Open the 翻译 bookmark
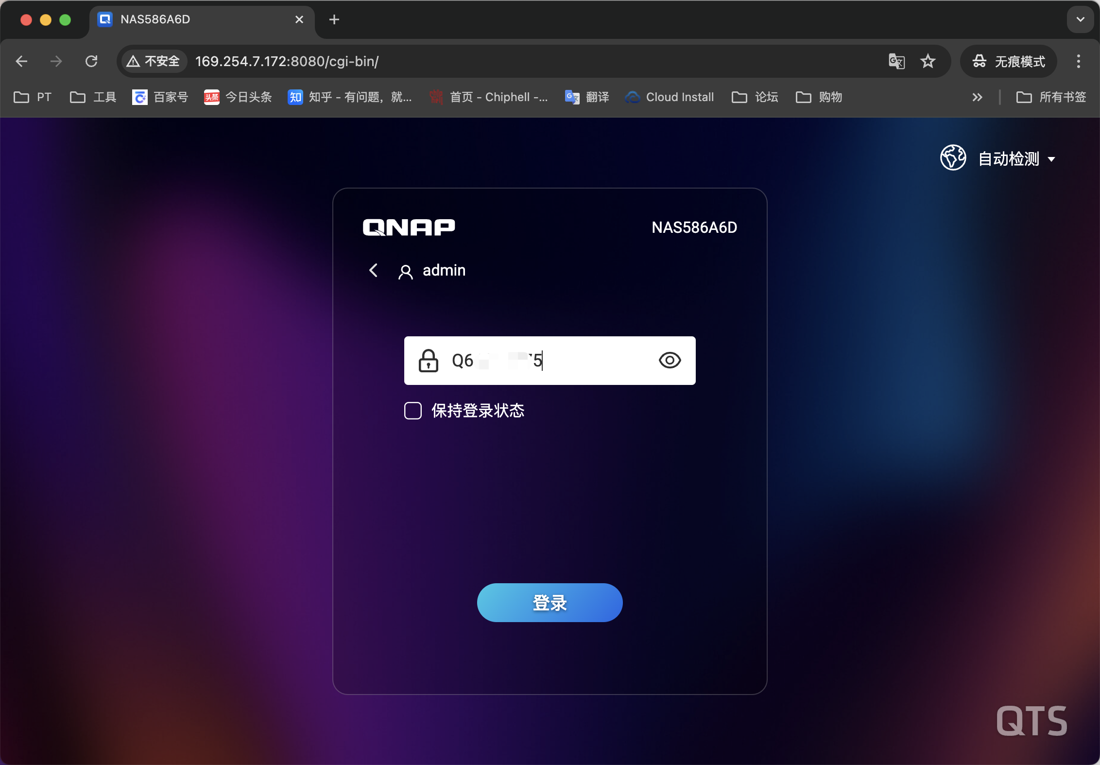The image size is (1100, 765). 587,97
